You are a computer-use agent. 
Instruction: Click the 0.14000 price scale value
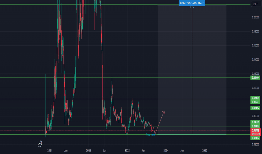pos(256,60)
